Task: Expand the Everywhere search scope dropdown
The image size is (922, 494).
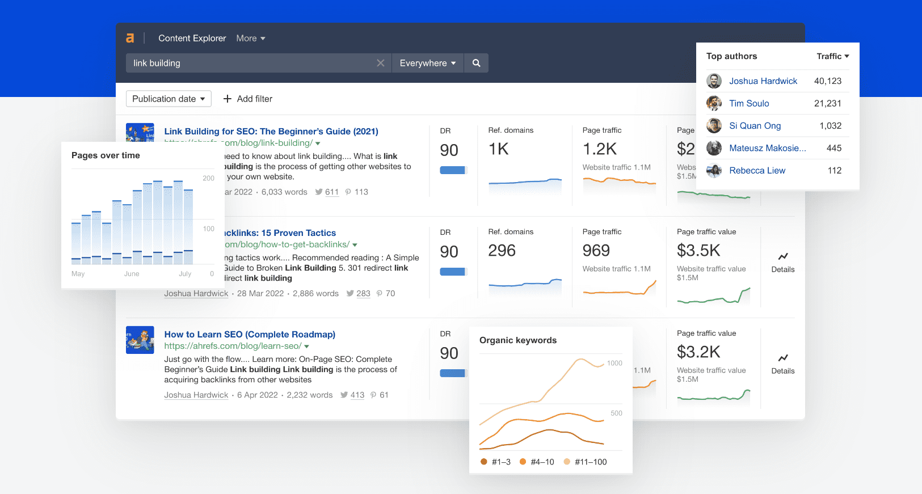Action: pyautogui.click(x=427, y=63)
